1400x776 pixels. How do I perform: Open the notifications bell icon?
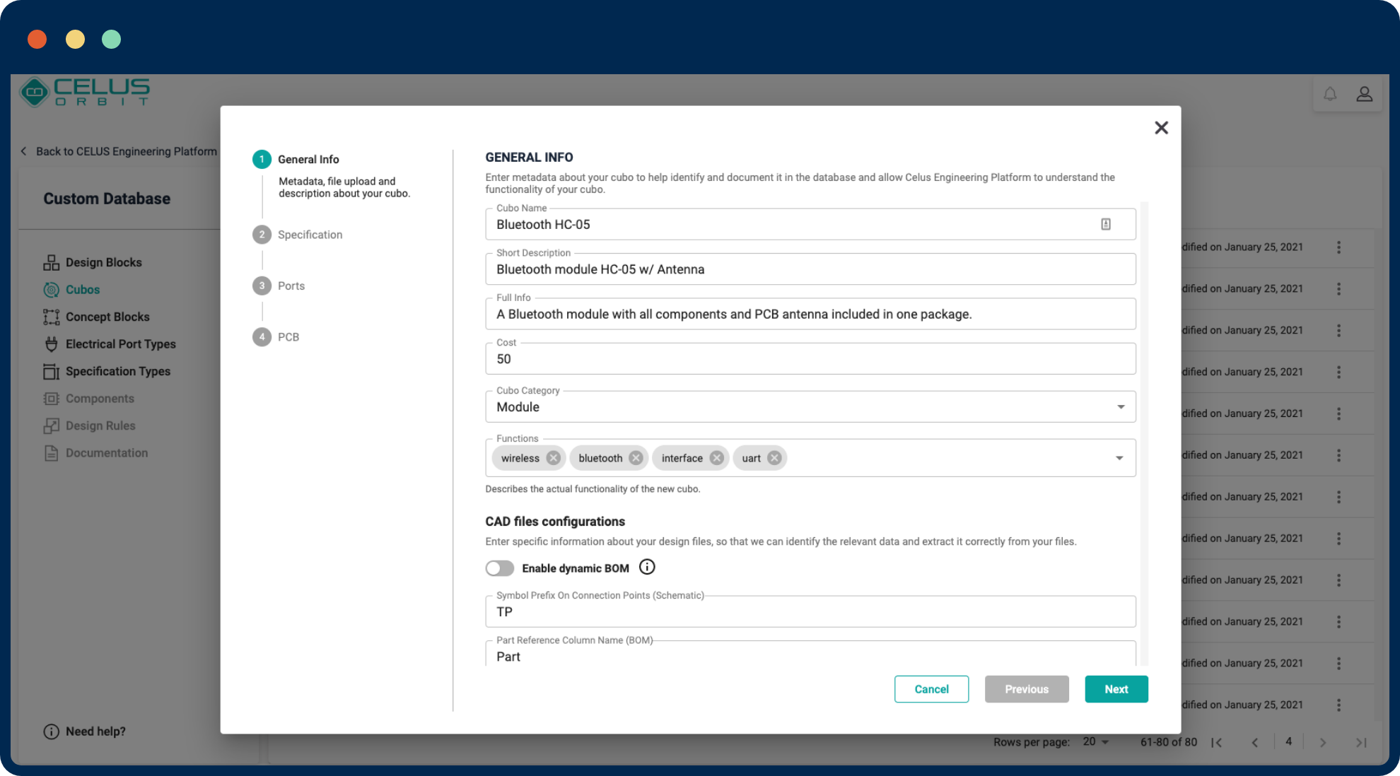(x=1330, y=94)
